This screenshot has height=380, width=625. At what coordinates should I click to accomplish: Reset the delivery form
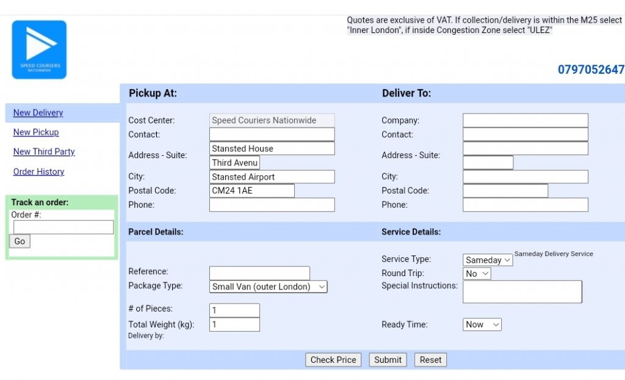(430, 360)
